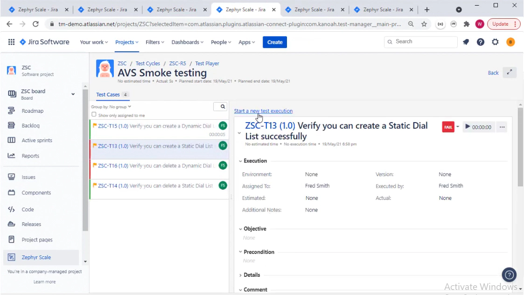This screenshot has width=524, height=295.
Task: Click the blue Create button
Action: [x=274, y=42]
